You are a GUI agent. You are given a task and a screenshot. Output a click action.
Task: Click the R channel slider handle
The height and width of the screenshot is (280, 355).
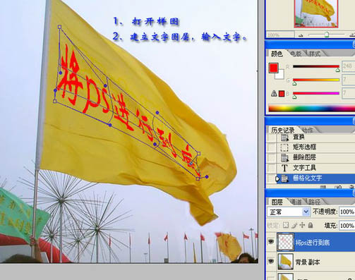point(338,70)
